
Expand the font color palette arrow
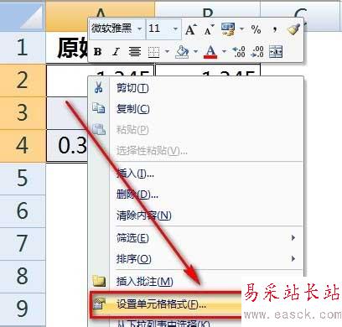[224, 51]
